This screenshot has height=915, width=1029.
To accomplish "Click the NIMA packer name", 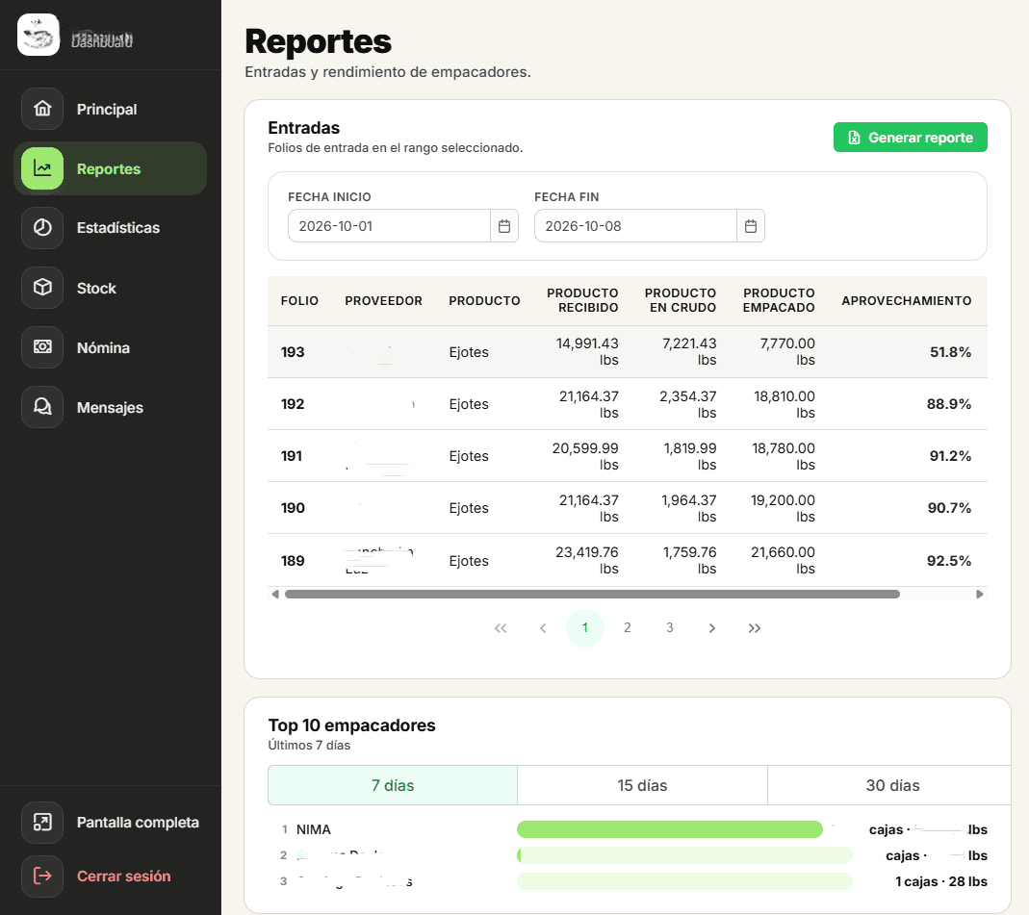I will pyautogui.click(x=313, y=829).
